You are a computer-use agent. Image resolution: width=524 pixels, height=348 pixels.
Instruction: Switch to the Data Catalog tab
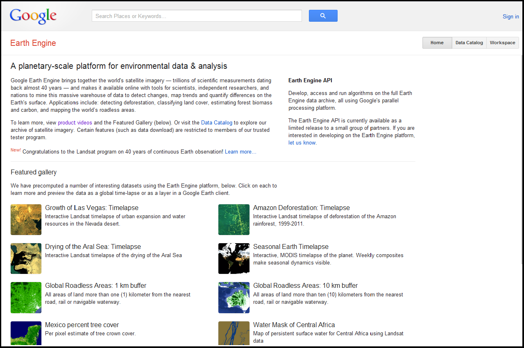469,43
